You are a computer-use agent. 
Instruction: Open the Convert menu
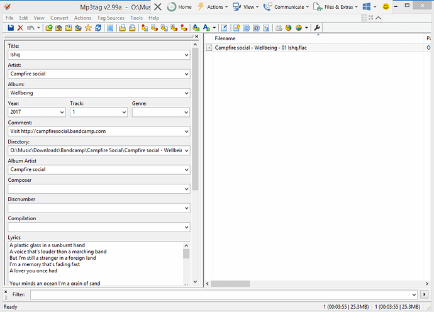(x=59, y=18)
